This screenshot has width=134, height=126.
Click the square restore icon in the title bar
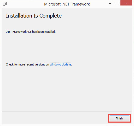117,3
